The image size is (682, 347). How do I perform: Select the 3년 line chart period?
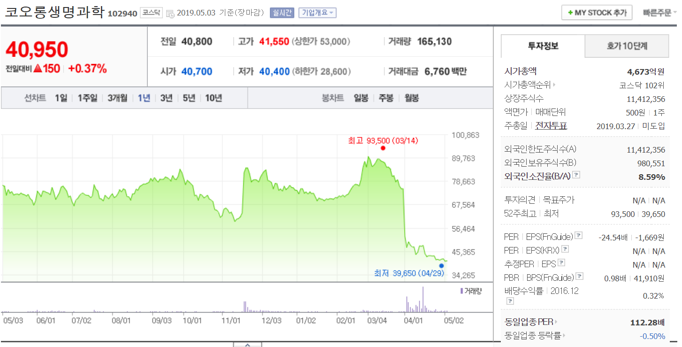pos(166,98)
